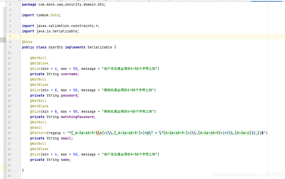
Task: Click the @NotNull annotation on line 19
Action: click(38, 101)
